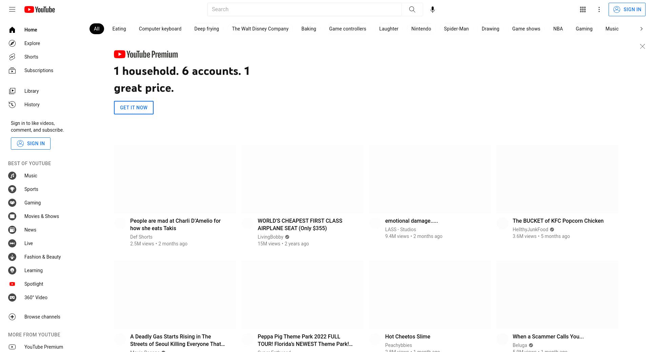Click the Sports trophy icon
This screenshot has height=352, width=651.
[12, 189]
